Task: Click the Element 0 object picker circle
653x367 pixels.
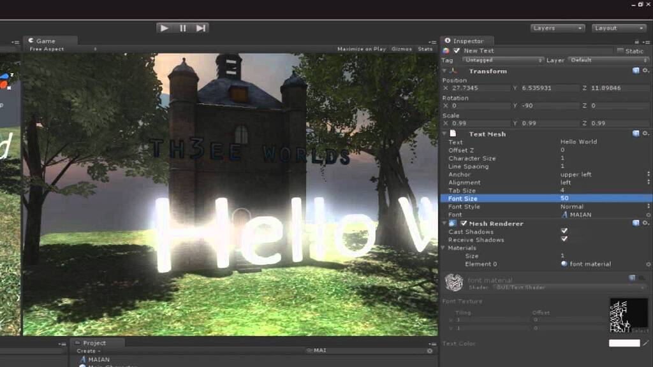Action: (x=649, y=264)
